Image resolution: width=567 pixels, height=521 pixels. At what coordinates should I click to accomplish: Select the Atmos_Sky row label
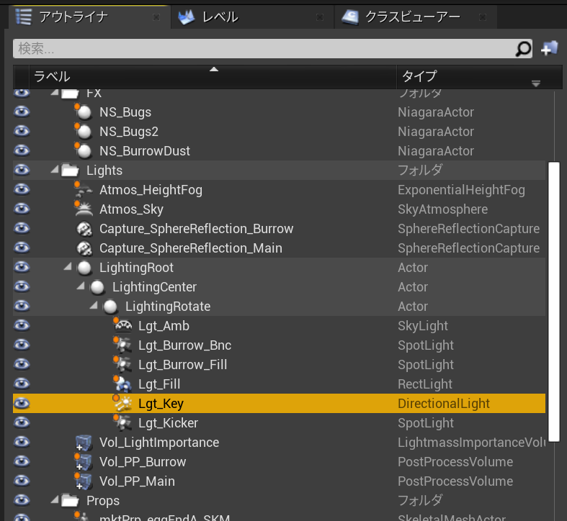[131, 209]
